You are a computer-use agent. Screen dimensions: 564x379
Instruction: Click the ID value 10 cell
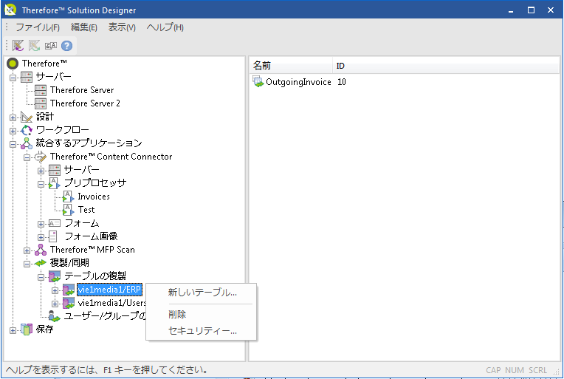tap(341, 82)
